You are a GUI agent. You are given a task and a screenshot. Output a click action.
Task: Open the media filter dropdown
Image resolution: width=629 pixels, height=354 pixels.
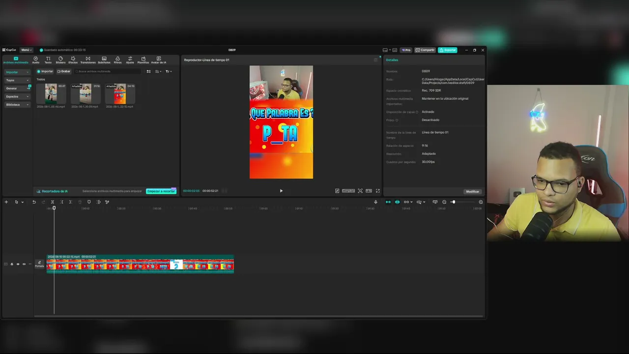tap(168, 71)
